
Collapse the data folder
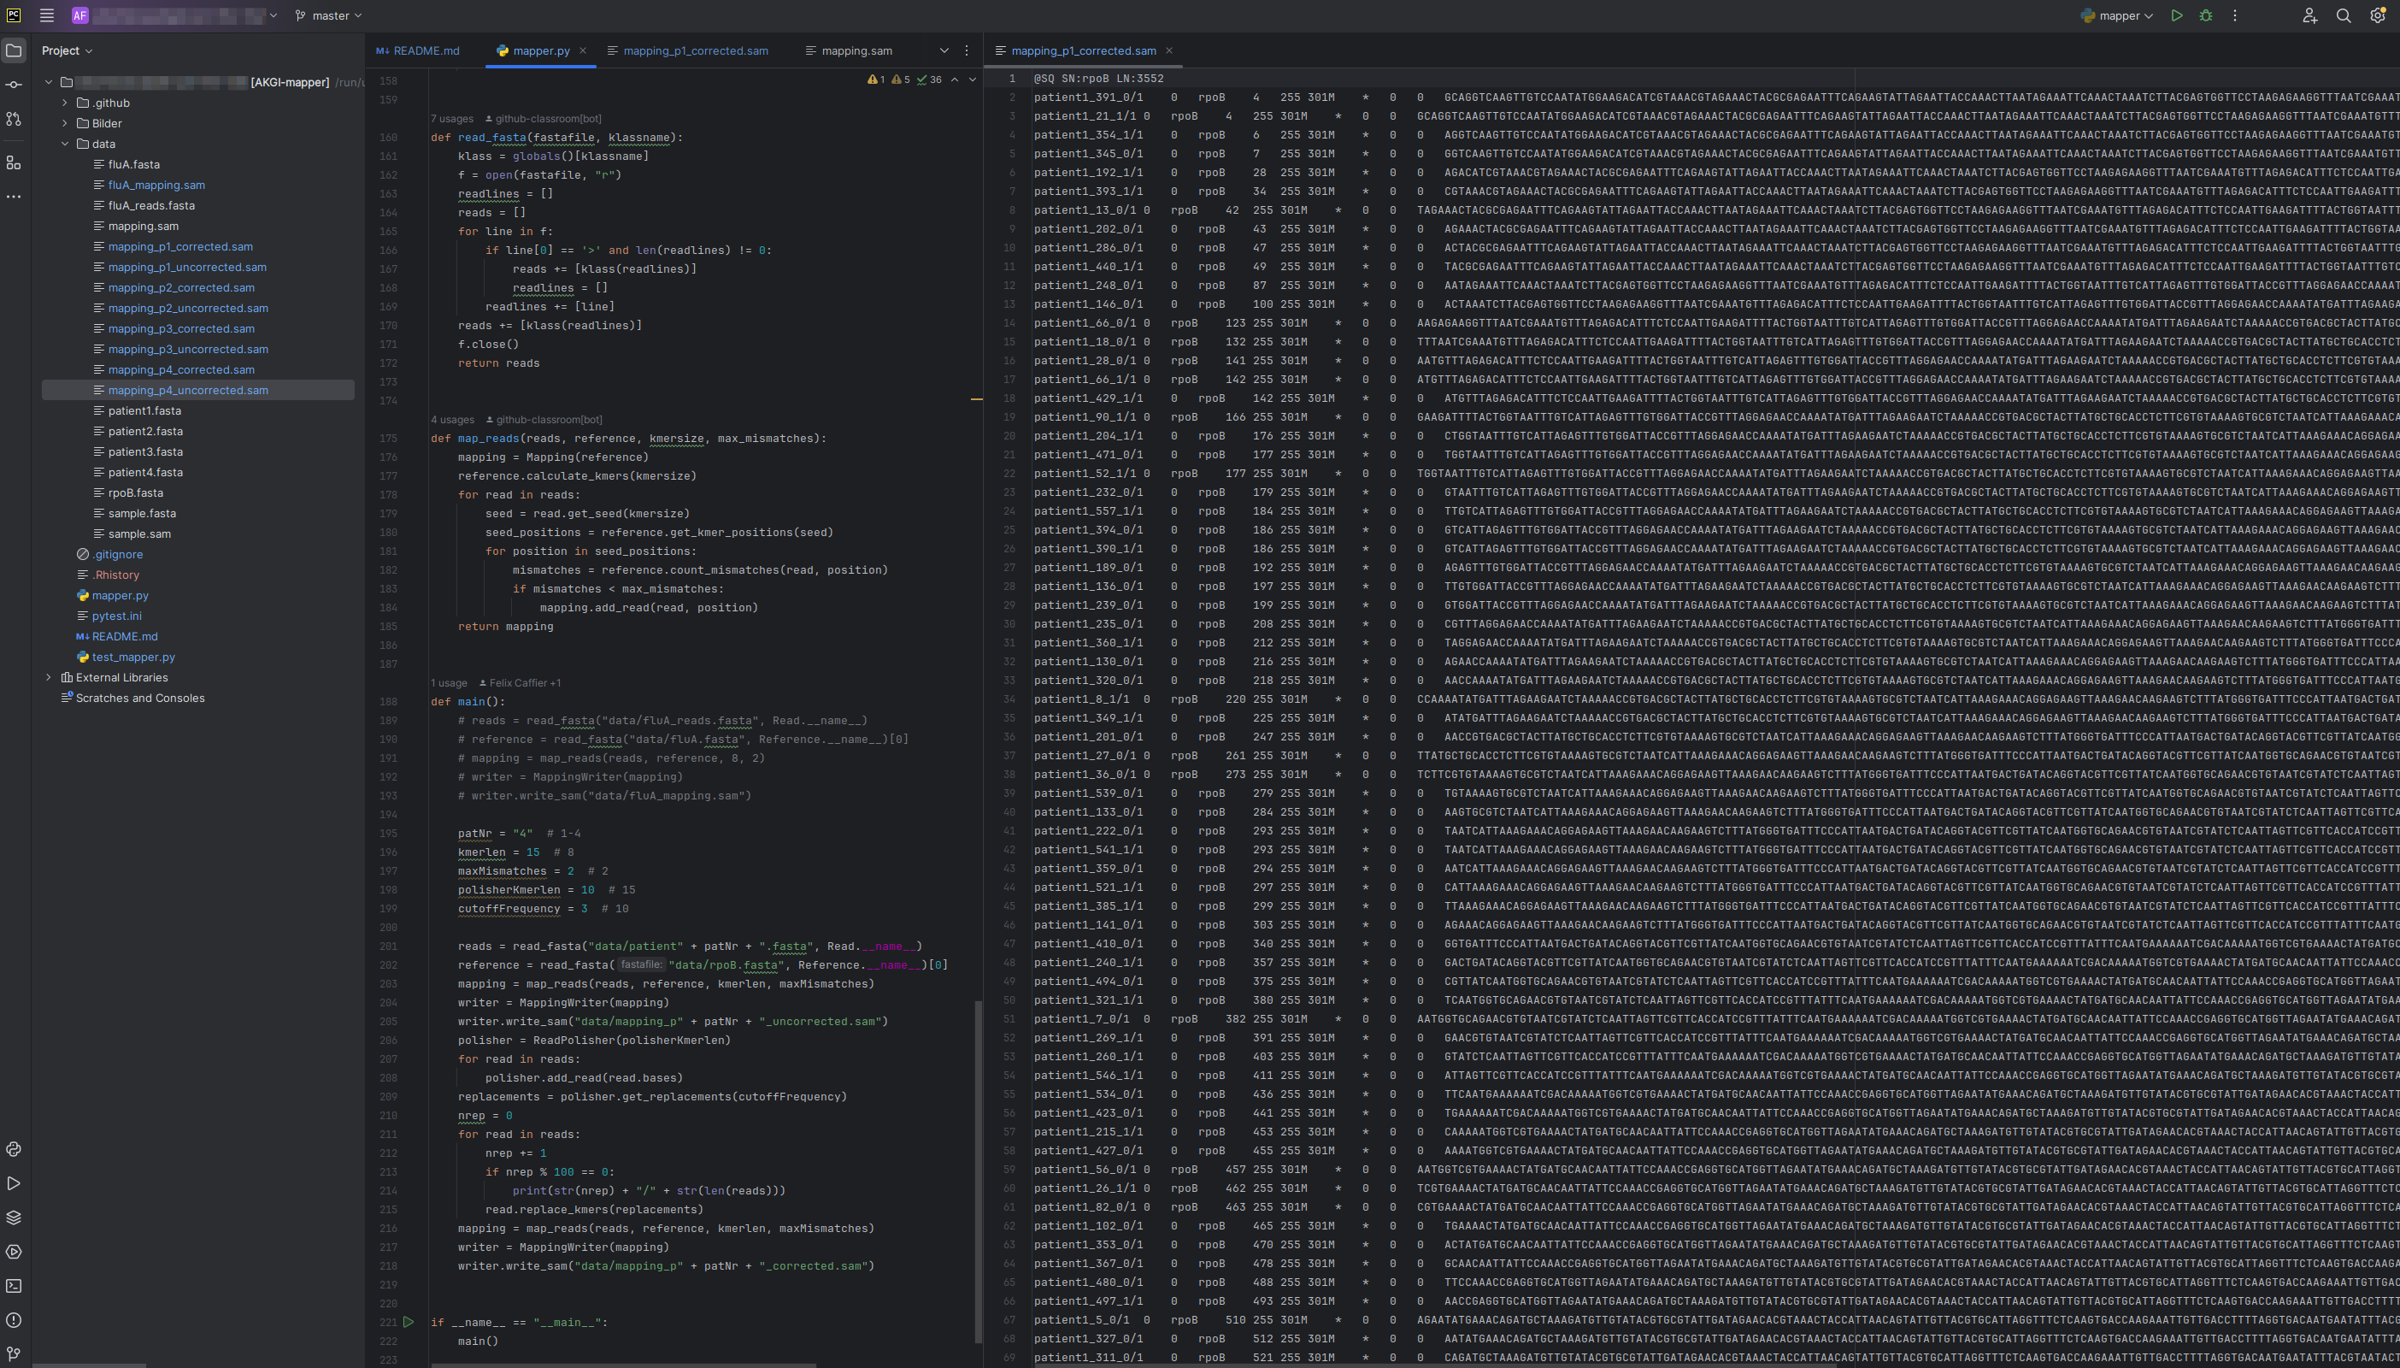[x=65, y=144]
